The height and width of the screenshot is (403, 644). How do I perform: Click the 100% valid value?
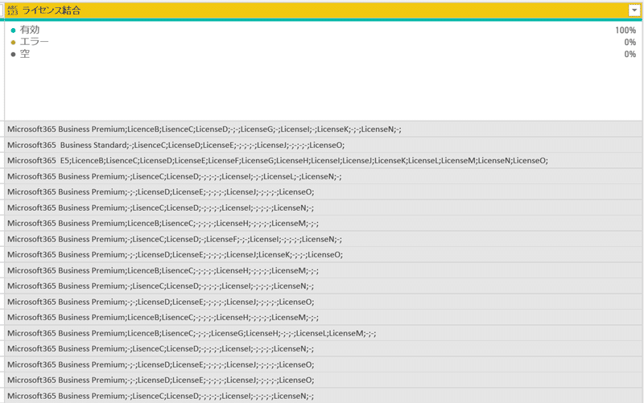(625, 31)
